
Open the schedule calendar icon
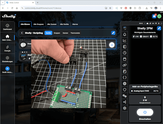coord(125,59)
